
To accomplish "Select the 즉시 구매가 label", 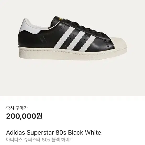I will coord(17,108).
